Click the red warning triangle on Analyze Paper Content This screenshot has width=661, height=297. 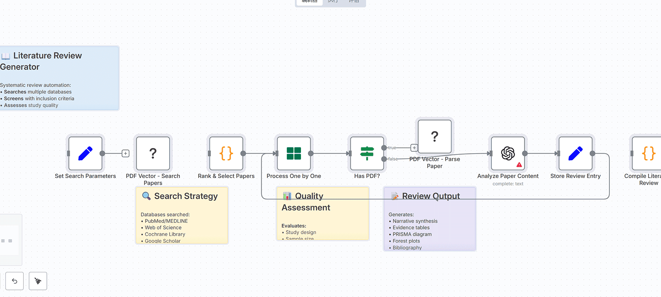519,165
